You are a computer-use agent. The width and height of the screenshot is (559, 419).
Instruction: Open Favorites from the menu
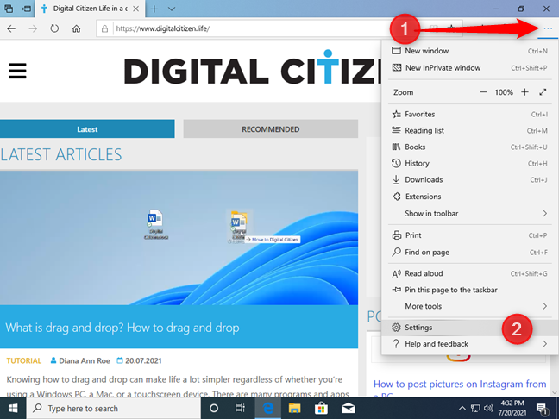[469, 115]
